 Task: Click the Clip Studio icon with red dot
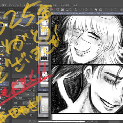click(x=52, y=10)
